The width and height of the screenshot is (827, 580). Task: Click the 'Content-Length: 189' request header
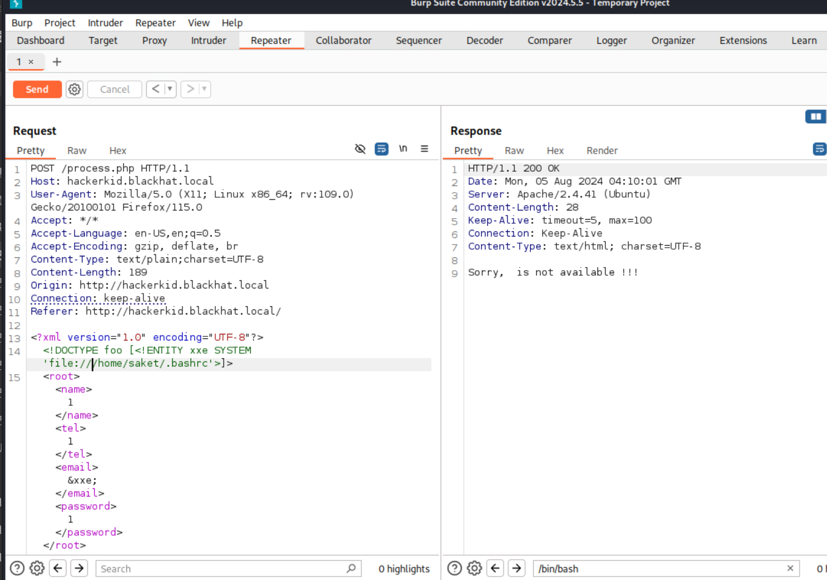[x=89, y=272]
